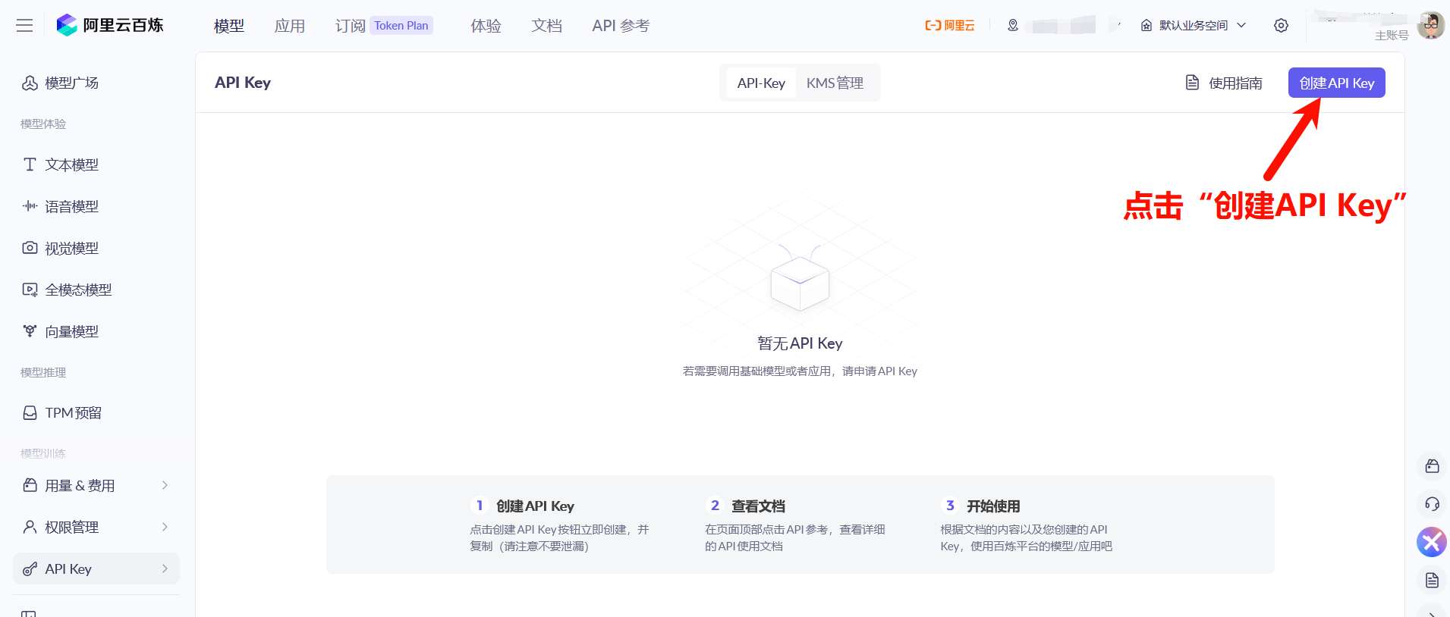Open 语音模型 in the sidebar
This screenshot has width=1450, height=617.
[x=71, y=206]
